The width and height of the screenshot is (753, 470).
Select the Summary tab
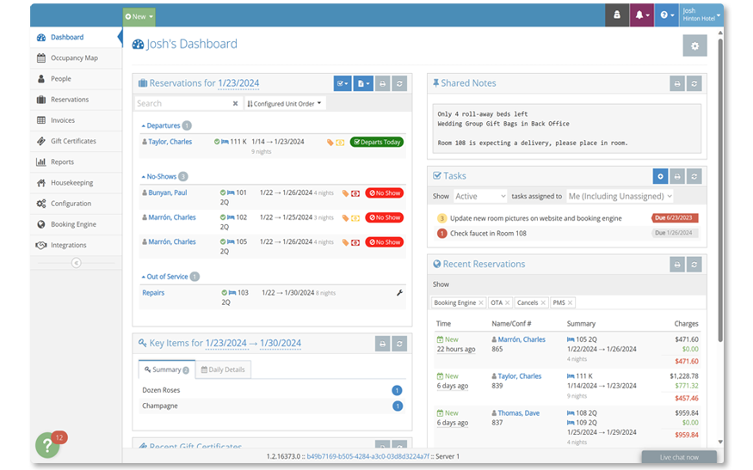coord(167,369)
